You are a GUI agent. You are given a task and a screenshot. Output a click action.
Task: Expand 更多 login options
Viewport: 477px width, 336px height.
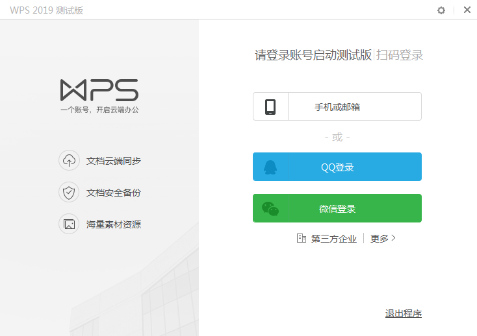383,239
